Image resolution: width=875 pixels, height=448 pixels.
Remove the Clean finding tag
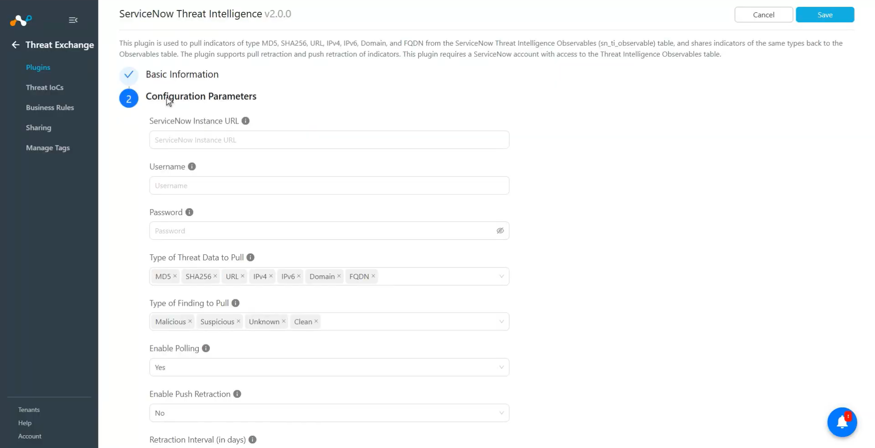point(316,321)
